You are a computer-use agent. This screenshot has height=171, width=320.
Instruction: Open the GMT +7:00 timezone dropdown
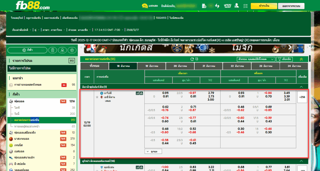click(x=109, y=30)
